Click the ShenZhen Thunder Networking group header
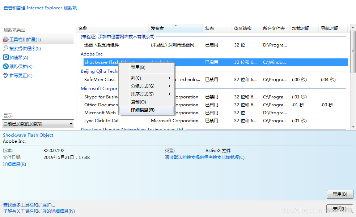Viewport: 356px width, 217px height. (x=132, y=129)
